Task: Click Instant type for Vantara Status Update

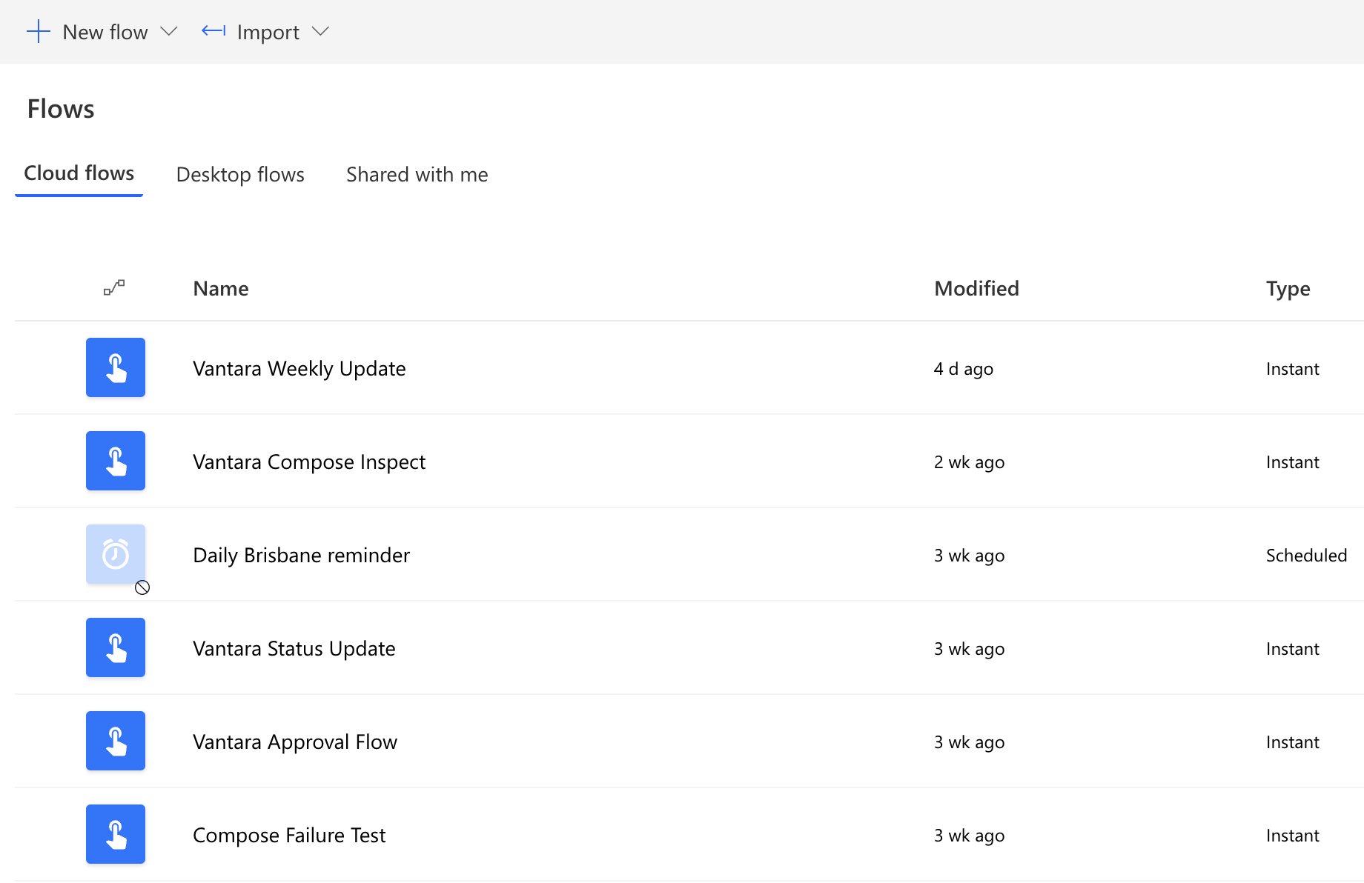Action: click(1293, 649)
